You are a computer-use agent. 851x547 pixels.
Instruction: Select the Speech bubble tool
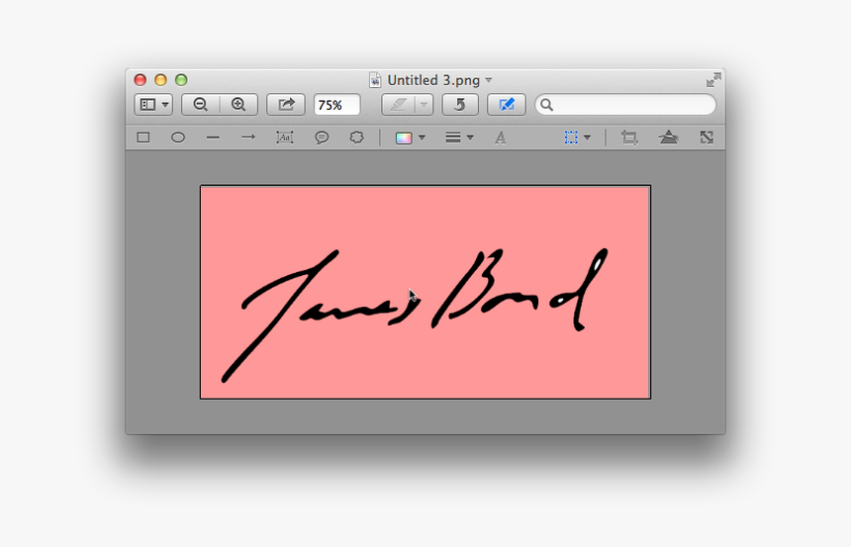(x=322, y=137)
